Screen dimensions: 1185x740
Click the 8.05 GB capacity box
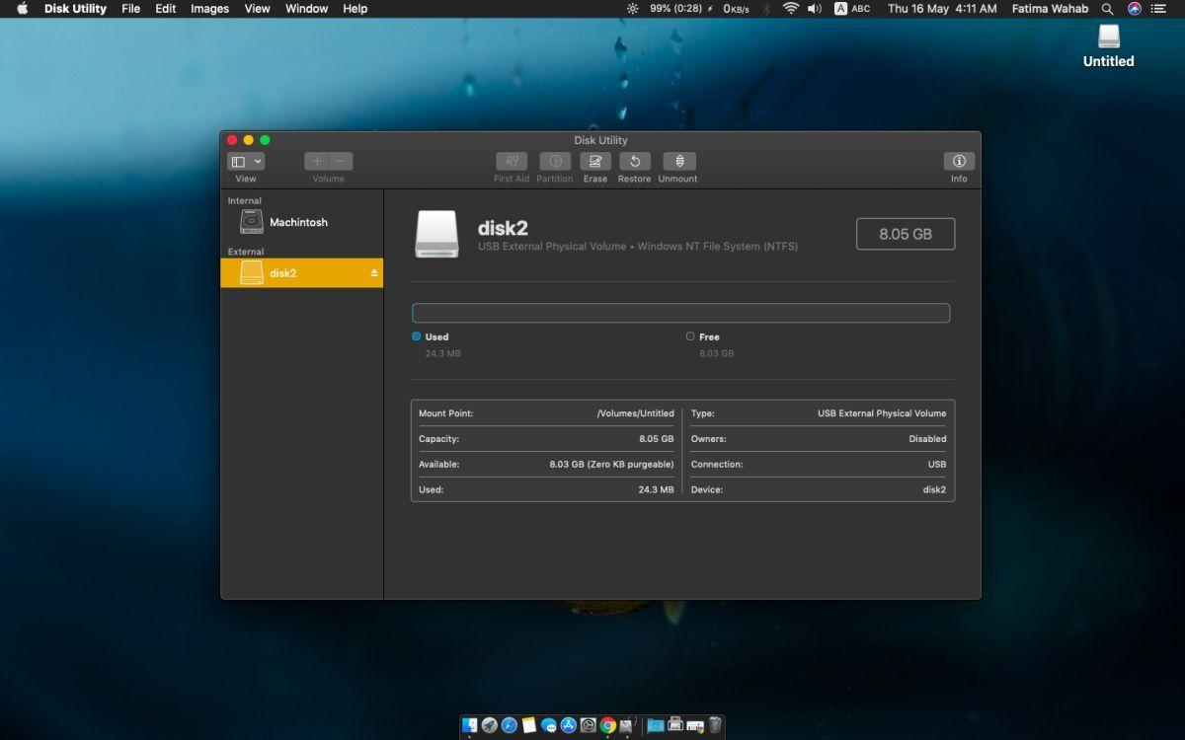906,234
